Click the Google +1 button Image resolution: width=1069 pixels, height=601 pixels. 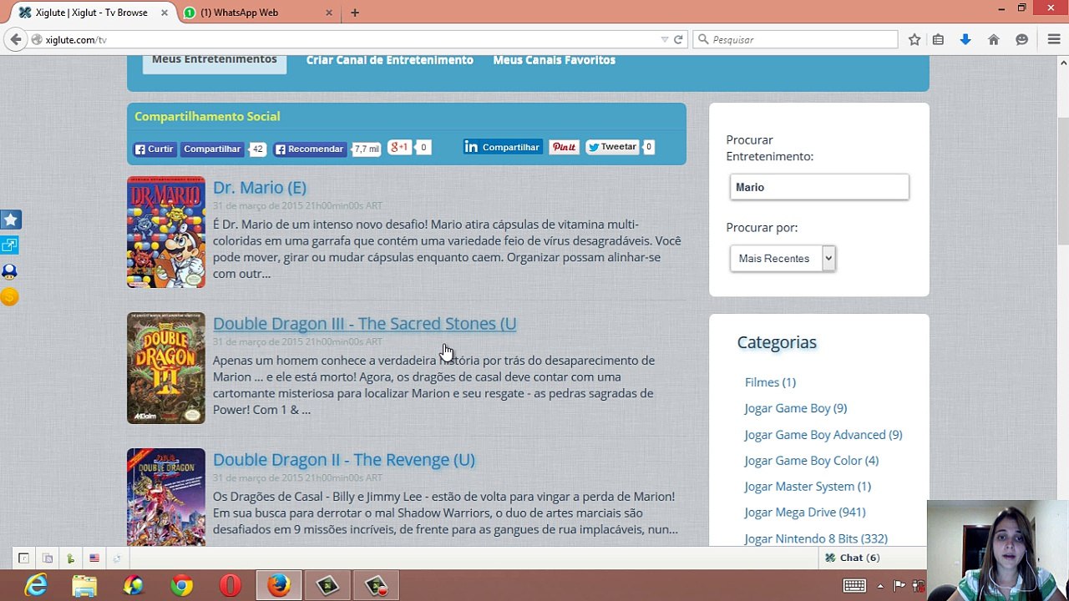399,148
